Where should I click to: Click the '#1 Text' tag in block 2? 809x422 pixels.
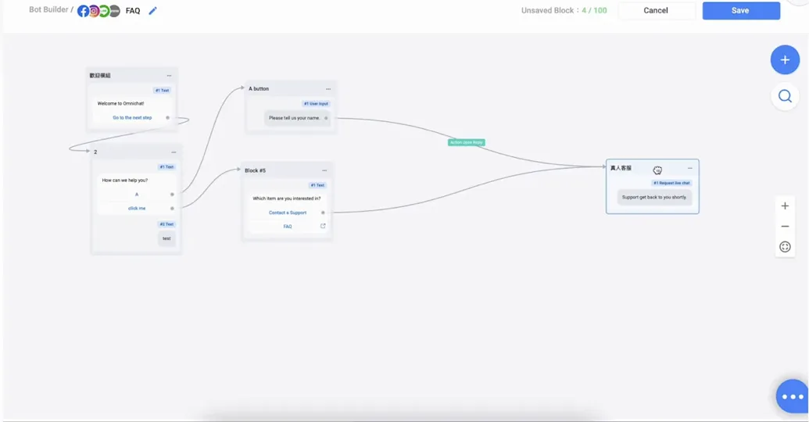166,167
